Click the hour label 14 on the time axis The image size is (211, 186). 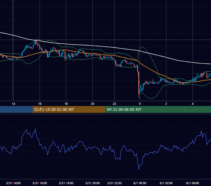pyautogui.click(x=13, y=104)
